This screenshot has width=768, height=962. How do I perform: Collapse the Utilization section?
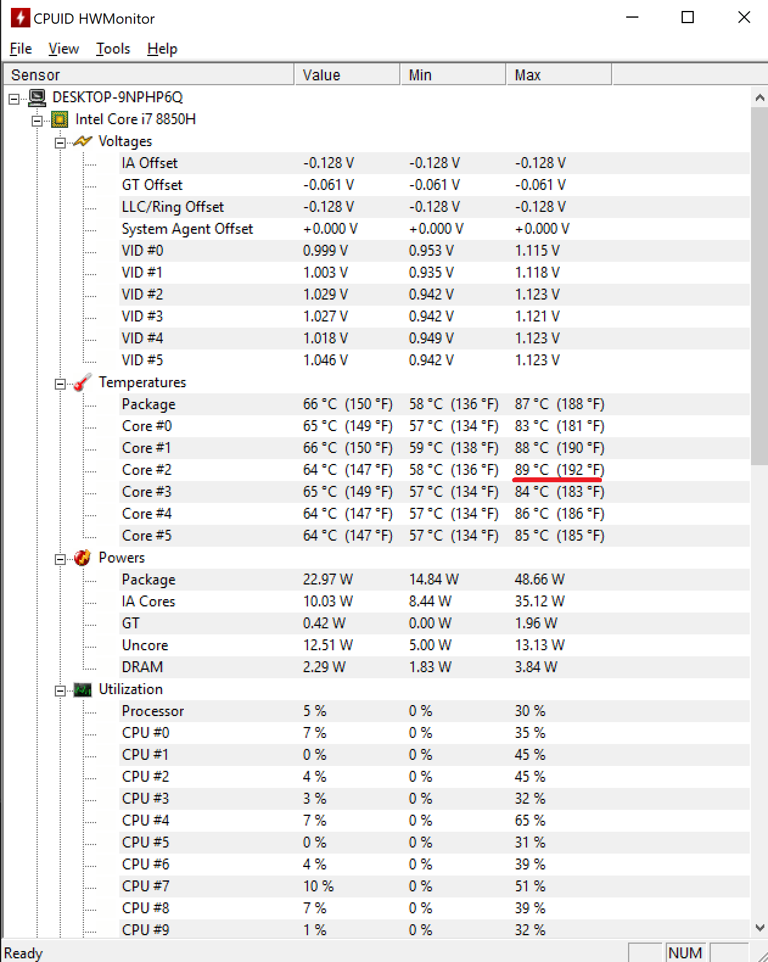coord(60,690)
